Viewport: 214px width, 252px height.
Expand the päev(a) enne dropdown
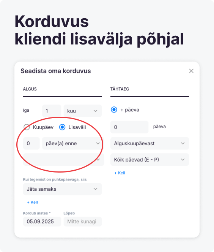pyautogui.click(x=73, y=143)
